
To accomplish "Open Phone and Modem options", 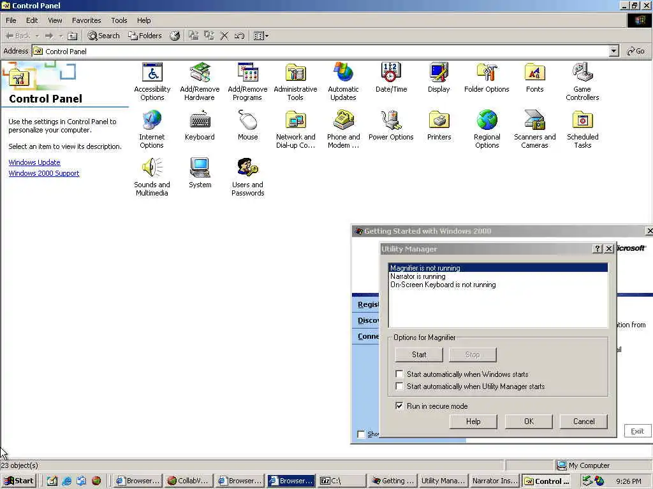I will pos(343,129).
